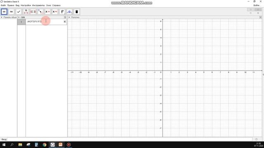Screen dimensions: 264x148
Task: Click into the CAS row 1 expression field
Action: 45,22
